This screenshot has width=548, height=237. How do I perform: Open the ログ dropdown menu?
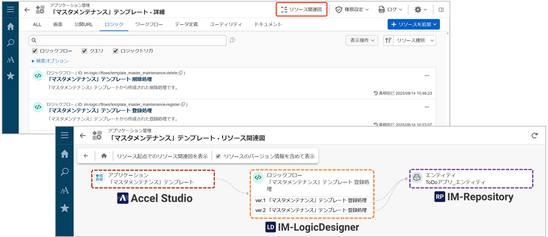click(391, 9)
